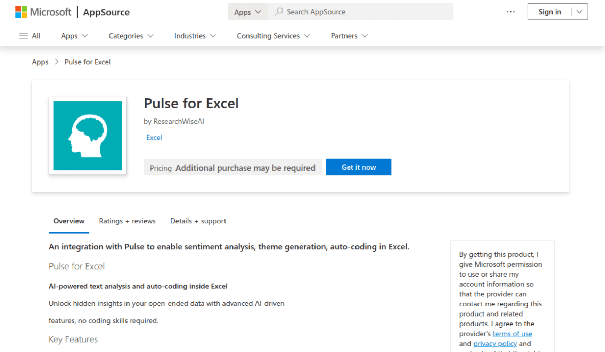605x352 pixels.
Task: Expand the Sign in dropdown arrow
Action: (579, 12)
